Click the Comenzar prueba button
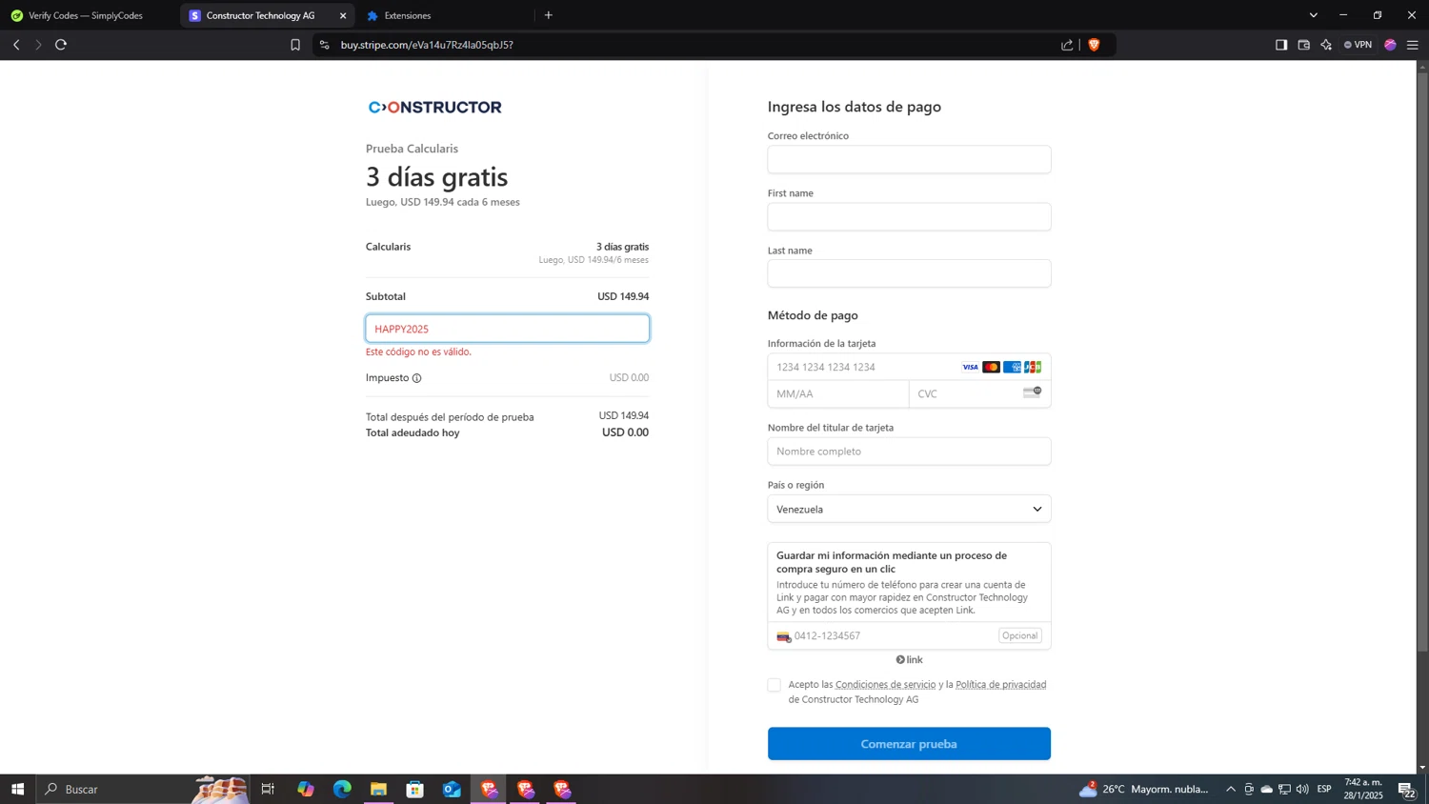The image size is (1429, 804). tap(909, 744)
